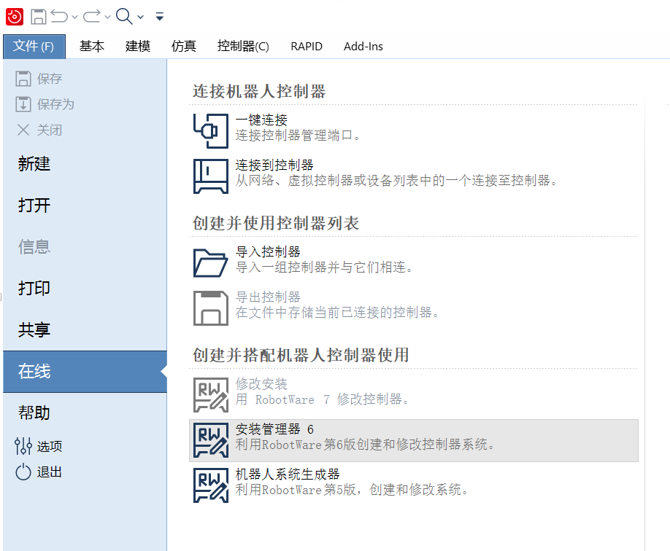Viewport: 670px width, 551px height.
Task: Open the customize quick access toolbar dropdown
Action: pos(159,17)
